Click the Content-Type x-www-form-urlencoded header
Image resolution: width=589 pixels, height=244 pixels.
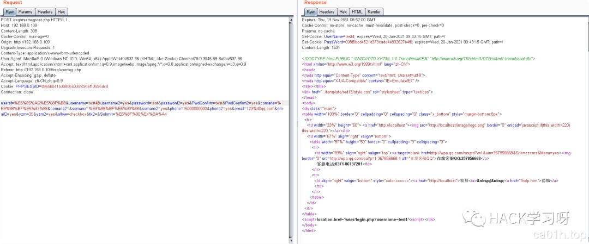[x=45, y=53]
